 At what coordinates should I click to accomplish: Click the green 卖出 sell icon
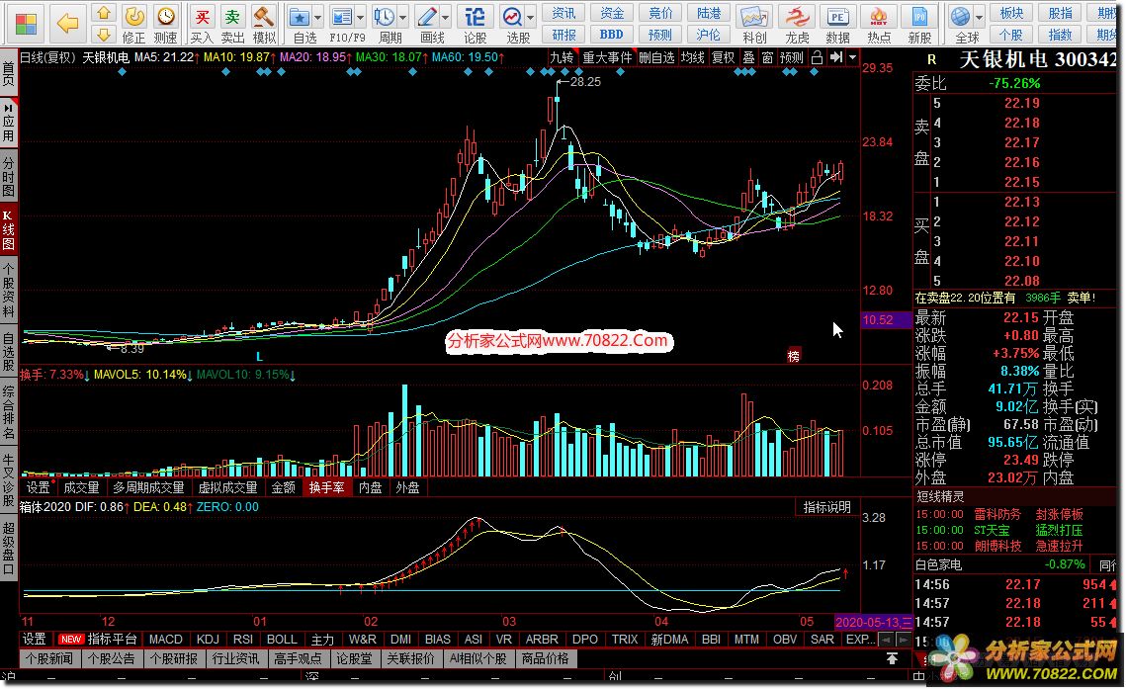click(232, 16)
